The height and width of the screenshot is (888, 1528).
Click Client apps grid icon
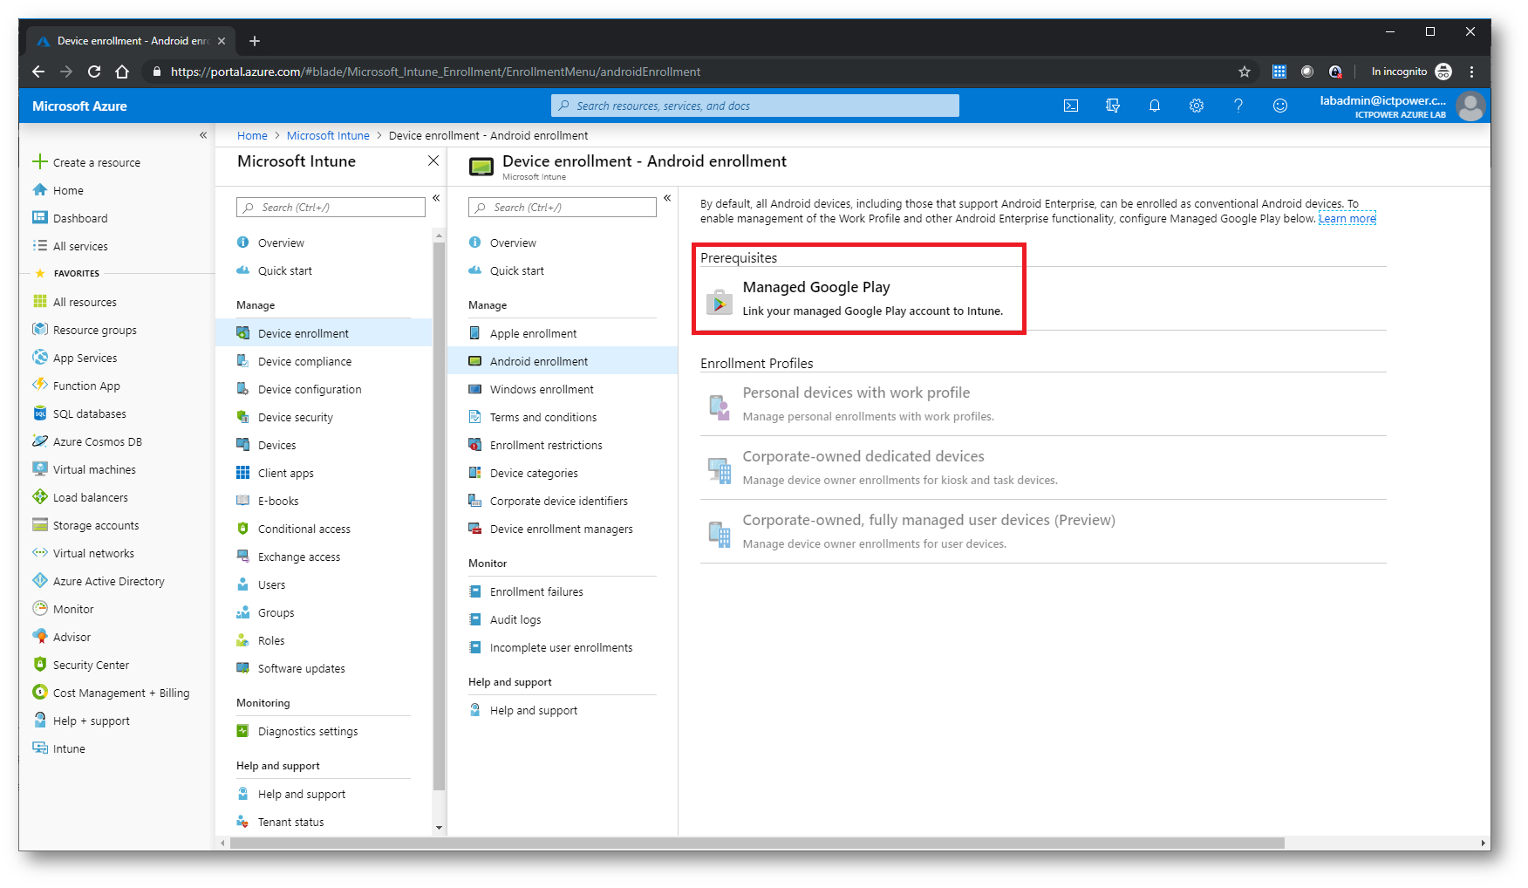coord(243,473)
